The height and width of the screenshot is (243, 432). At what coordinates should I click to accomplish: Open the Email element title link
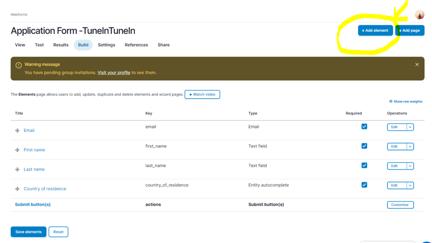[x=29, y=131]
